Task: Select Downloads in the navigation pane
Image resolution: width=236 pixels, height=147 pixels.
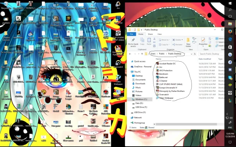Action: [x=140, y=83]
